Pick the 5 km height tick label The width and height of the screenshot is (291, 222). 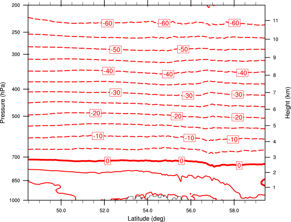pos(275,126)
